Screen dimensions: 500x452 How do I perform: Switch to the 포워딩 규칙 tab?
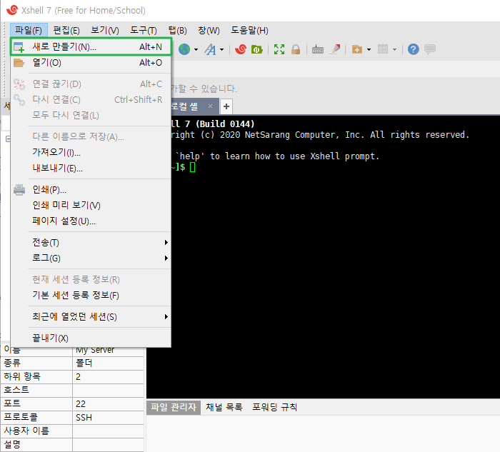tap(275, 407)
